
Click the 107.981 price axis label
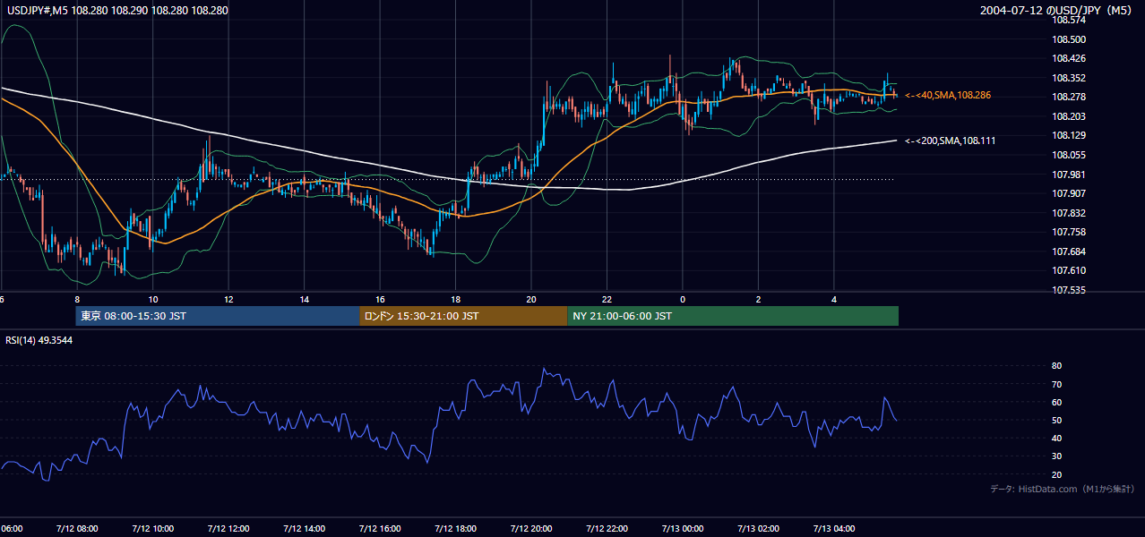click(1068, 175)
